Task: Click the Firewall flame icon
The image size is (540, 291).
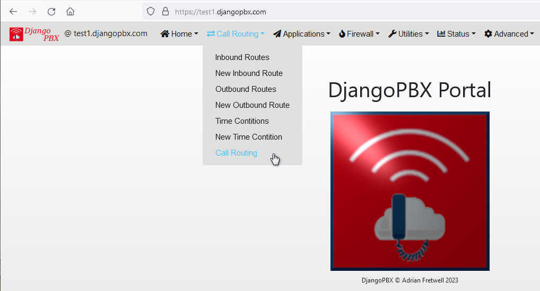Action: (x=342, y=34)
